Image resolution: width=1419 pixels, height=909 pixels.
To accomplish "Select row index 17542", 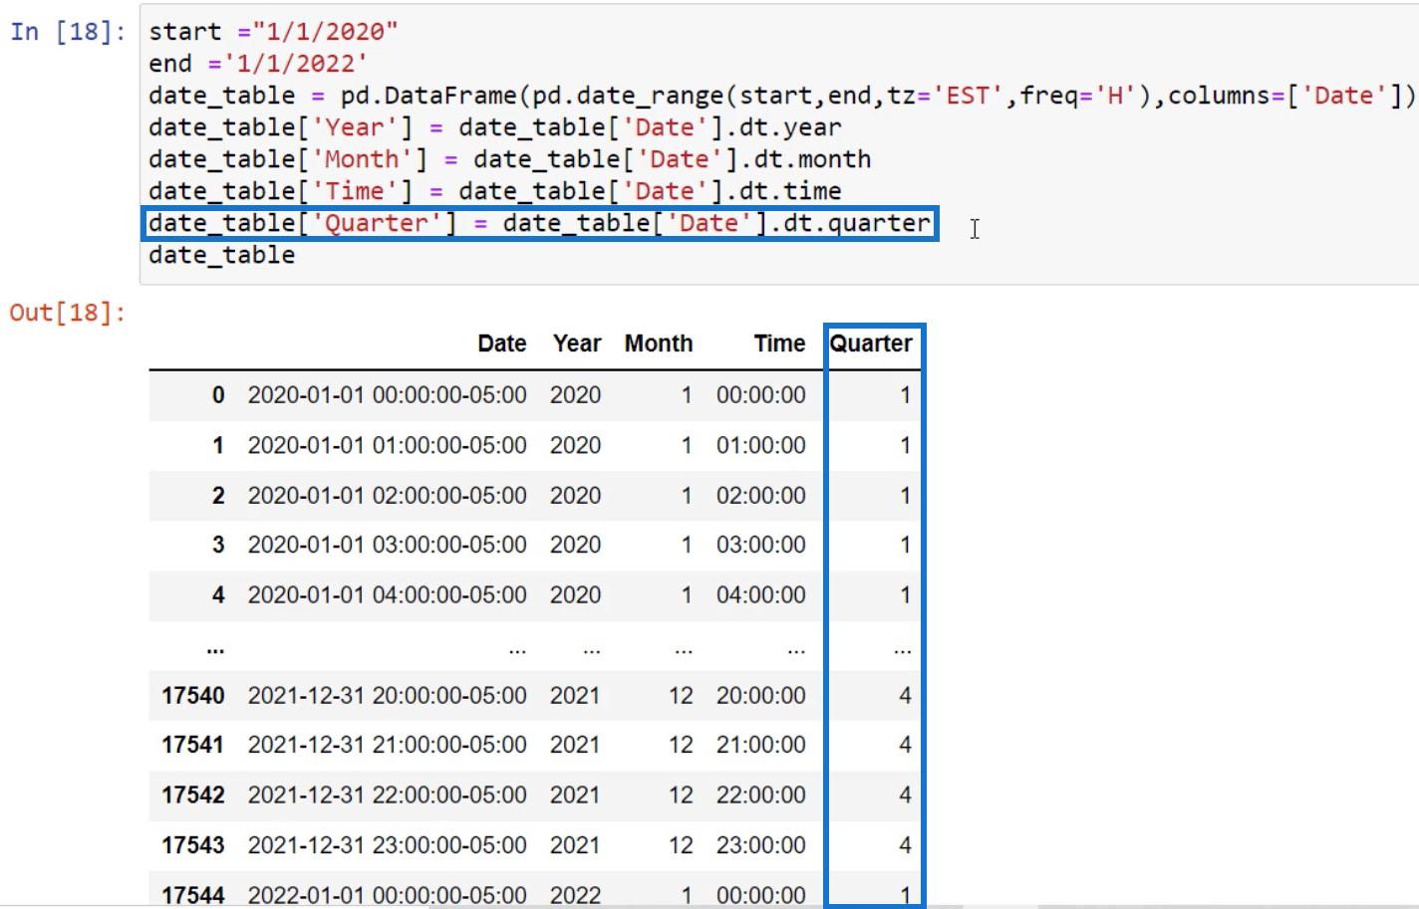I will [193, 795].
